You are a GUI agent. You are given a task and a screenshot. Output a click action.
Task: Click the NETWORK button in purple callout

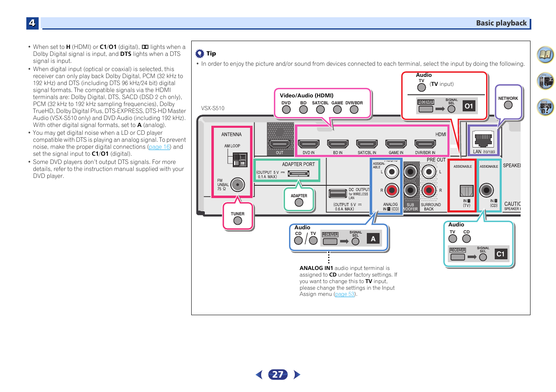(x=508, y=105)
